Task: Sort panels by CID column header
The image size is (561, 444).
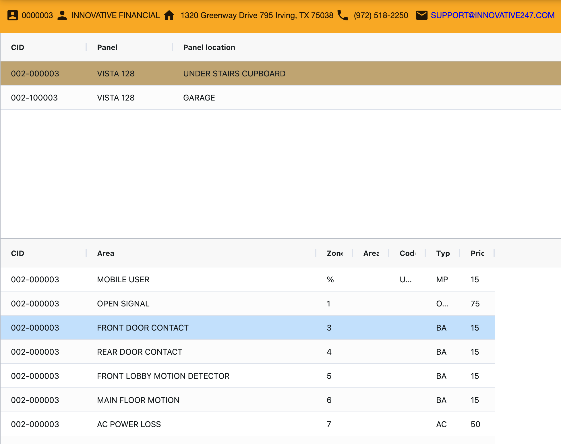Action: click(18, 47)
